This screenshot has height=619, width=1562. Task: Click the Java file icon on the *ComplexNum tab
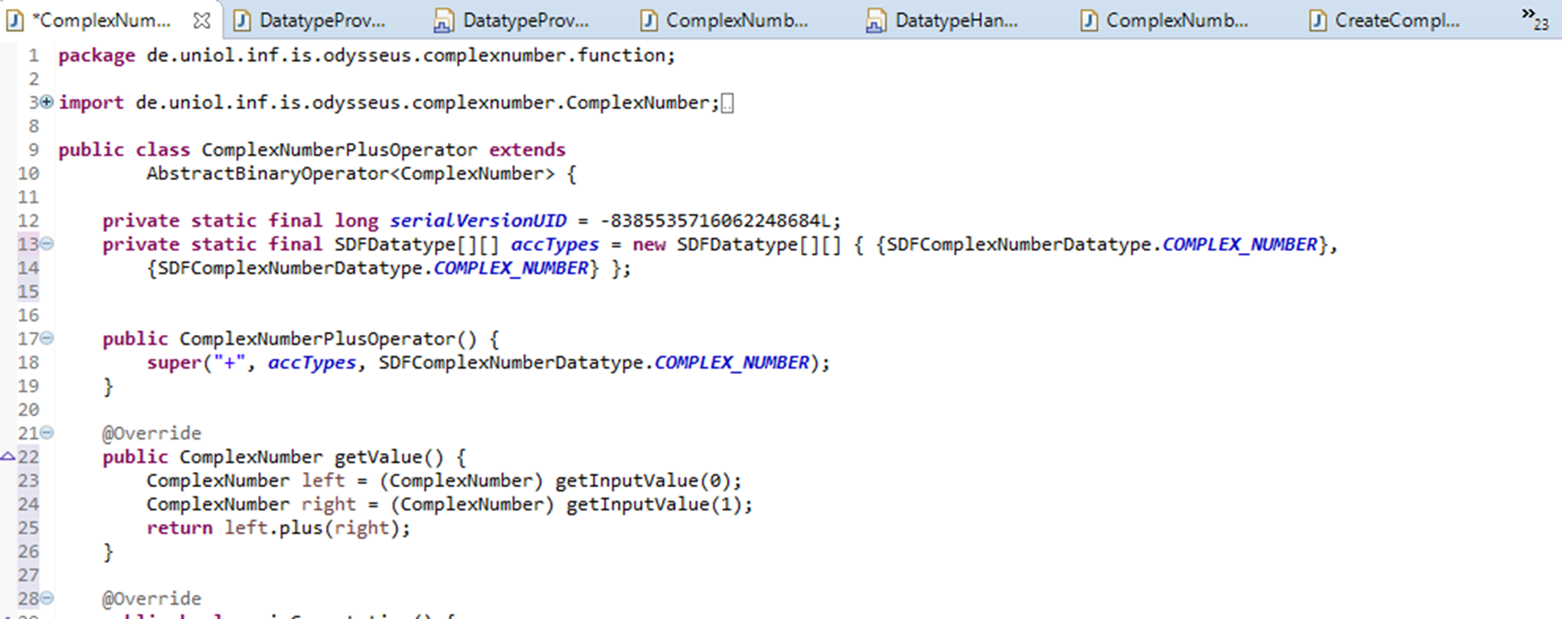point(15,20)
